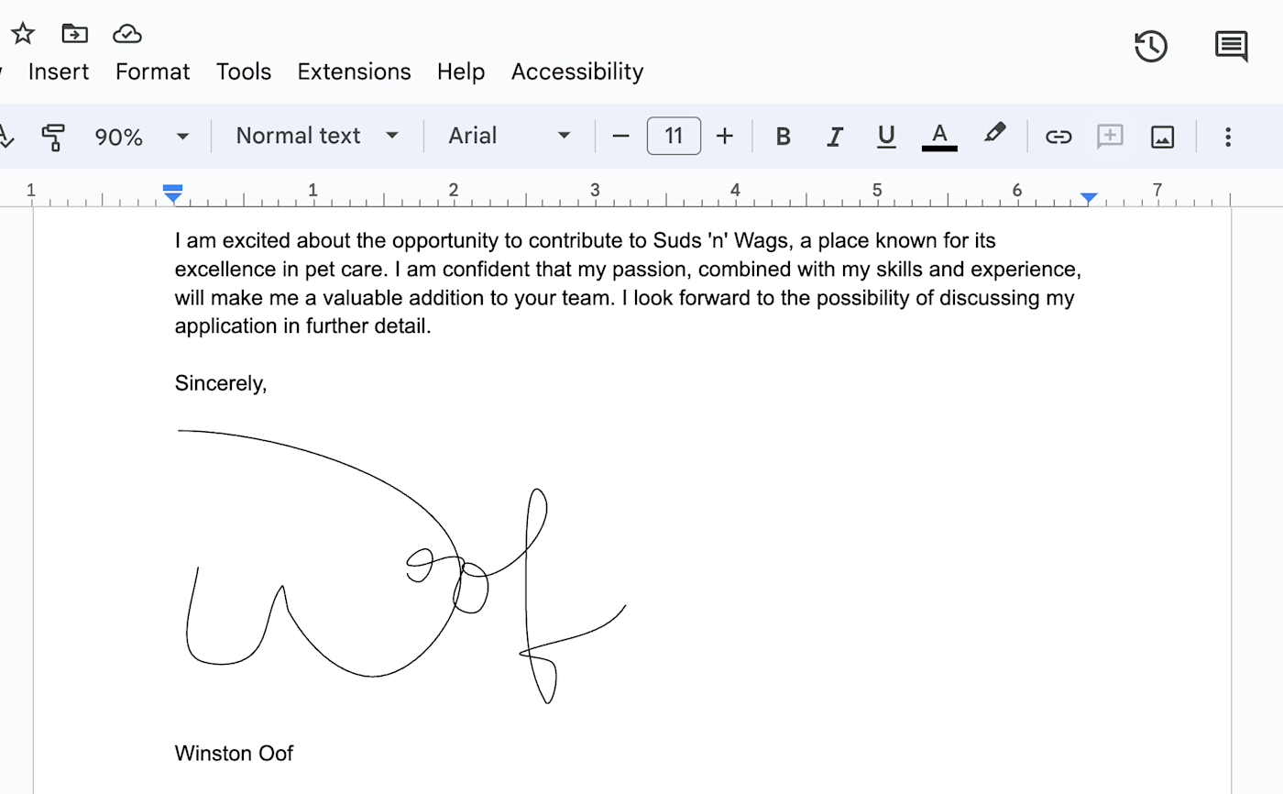The height and width of the screenshot is (794, 1283).
Task: Click the text 'application in further detail.'
Action: pyautogui.click(x=302, y=326)
